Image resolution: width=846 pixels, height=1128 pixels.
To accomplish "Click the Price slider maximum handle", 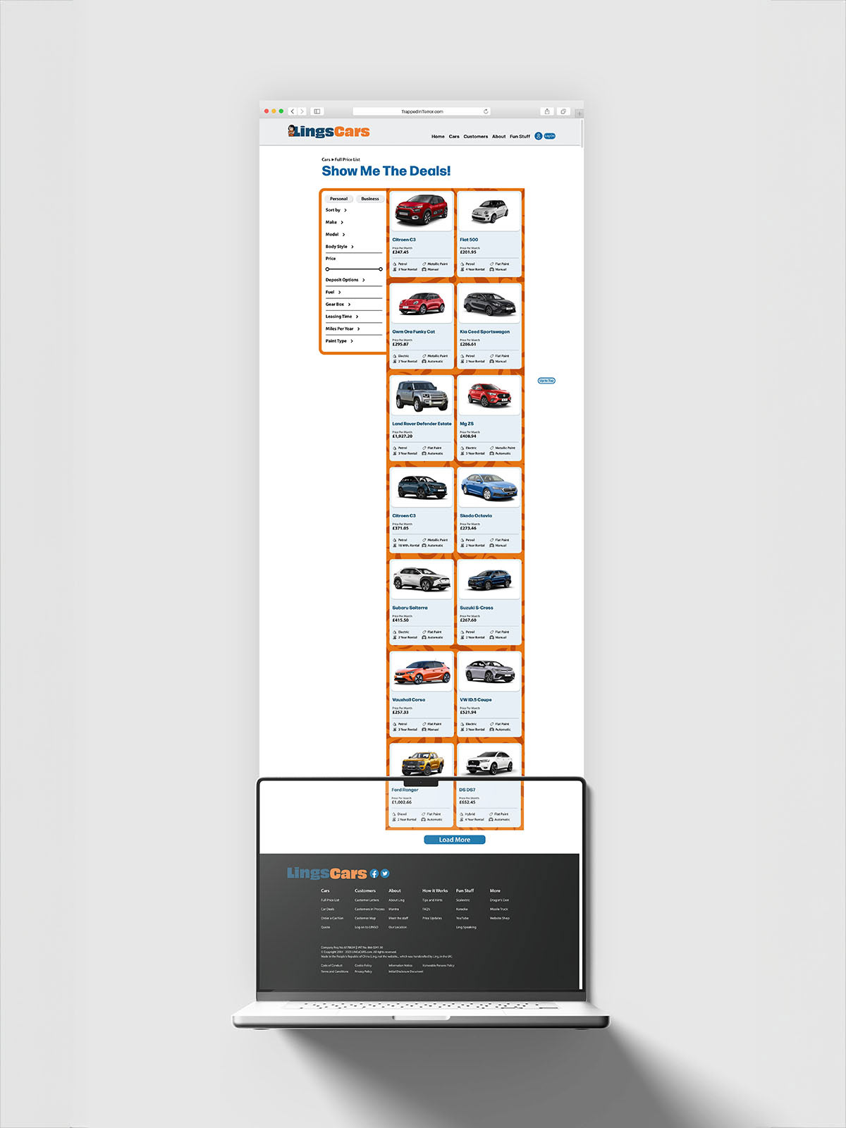I will [x=381, y=269].
